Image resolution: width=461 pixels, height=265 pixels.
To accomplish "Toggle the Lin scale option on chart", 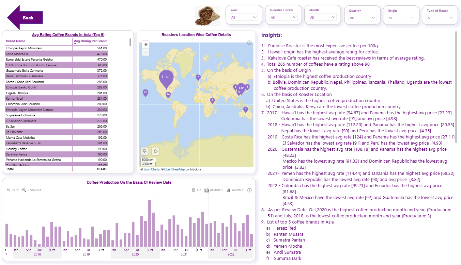I will (197, 190).
